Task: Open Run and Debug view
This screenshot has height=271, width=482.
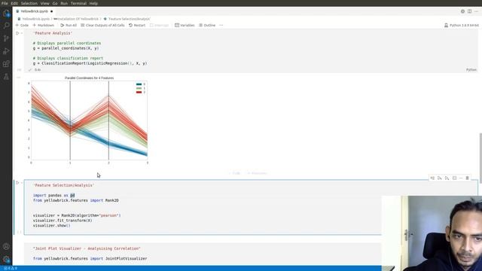Action: [6, 51]
